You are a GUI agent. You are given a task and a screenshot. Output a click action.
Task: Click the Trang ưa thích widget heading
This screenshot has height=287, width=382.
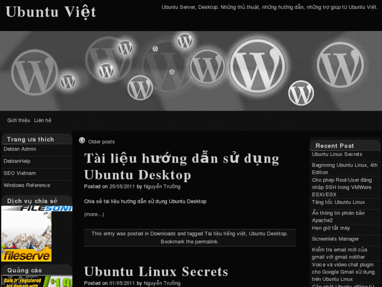coord(30,140)
